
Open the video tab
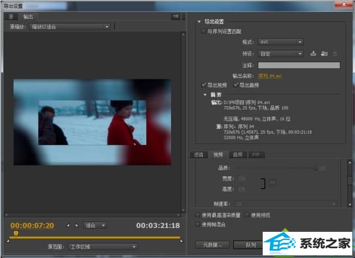[218, 155]
